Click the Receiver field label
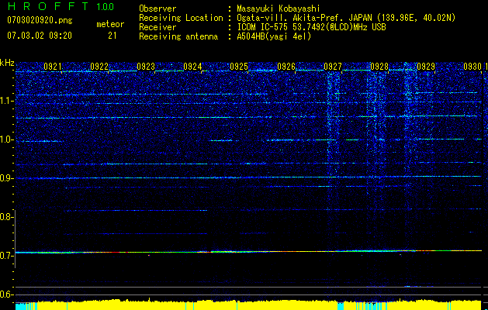488x310 pixels. tap(157, 27)
